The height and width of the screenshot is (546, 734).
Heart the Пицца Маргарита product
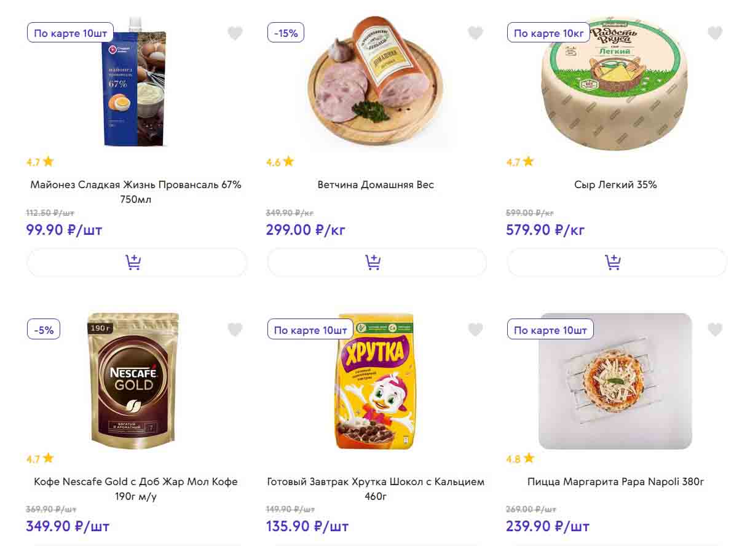point(715,330)
